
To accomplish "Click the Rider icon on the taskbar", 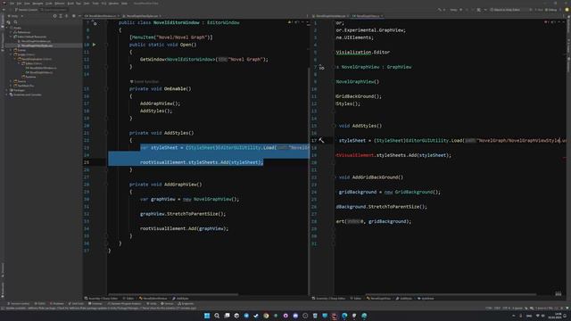I will pos(335,316).
